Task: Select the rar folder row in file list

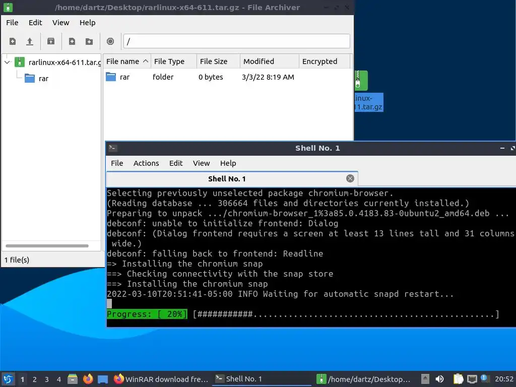Action: 228,77
